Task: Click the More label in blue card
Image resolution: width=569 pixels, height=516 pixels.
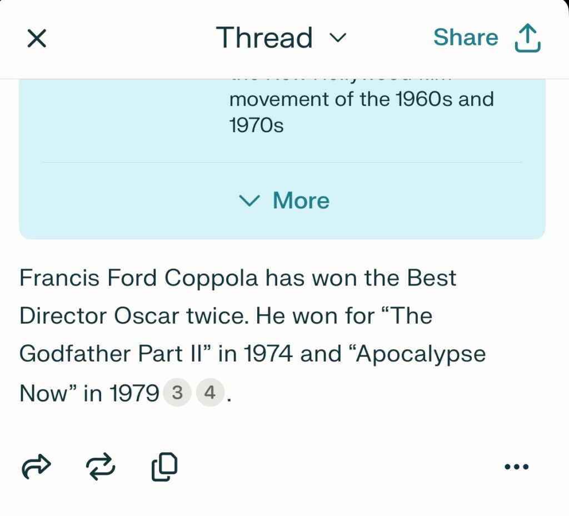Action: pyautogui.click(x=301, y=200)
